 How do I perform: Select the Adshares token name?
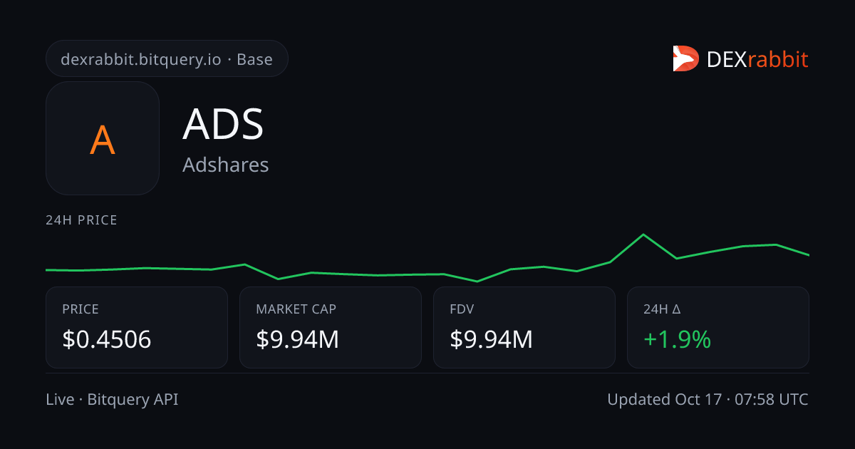point(225,165)
